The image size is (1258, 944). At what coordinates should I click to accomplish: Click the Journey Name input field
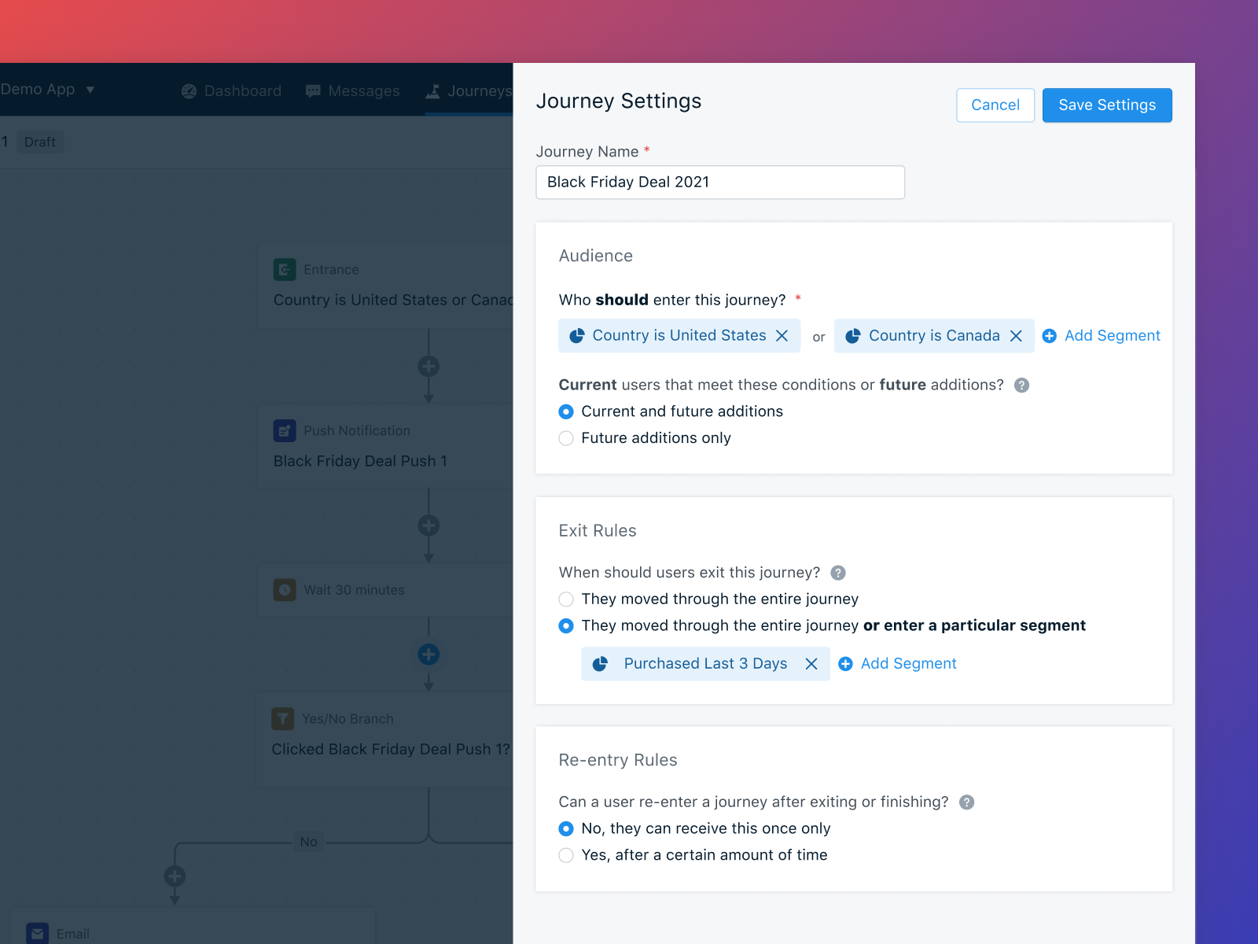tap(720, 183)
